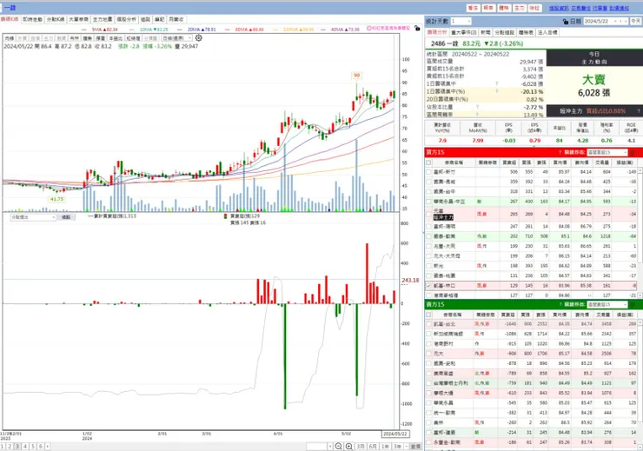This screenshot has width=643, height=451.
Task: Open the 新聞 tab in right panel
Action: coord(486,32)
